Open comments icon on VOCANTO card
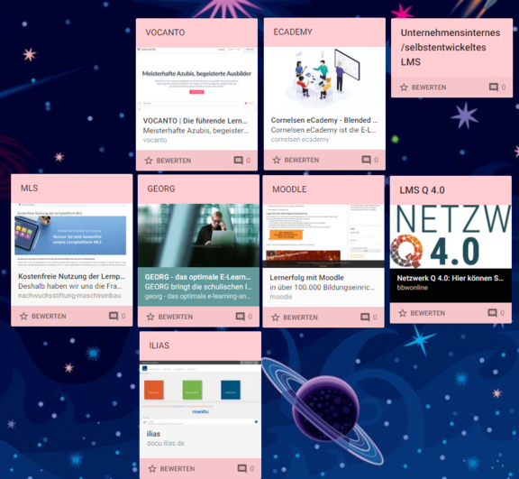 [238, 161]
